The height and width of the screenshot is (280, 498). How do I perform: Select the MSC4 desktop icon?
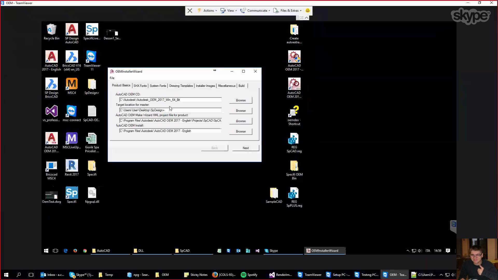pos(72,86)
